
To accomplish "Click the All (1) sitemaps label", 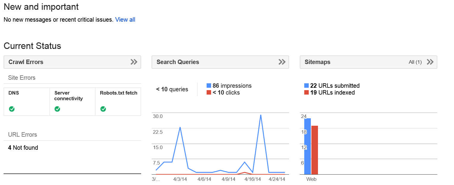I will point(415,62).
